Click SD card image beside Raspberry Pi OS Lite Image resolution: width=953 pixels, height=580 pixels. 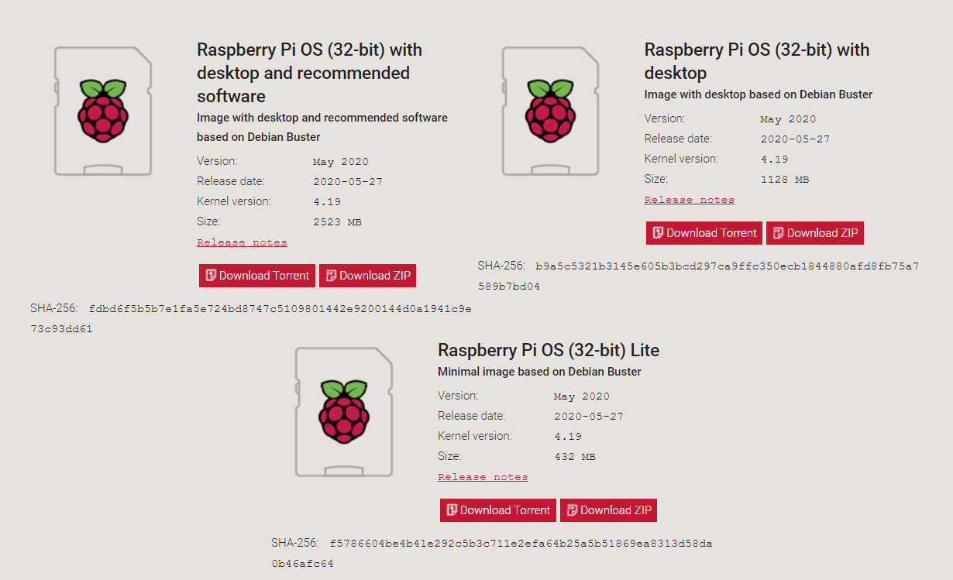(344, 411)
